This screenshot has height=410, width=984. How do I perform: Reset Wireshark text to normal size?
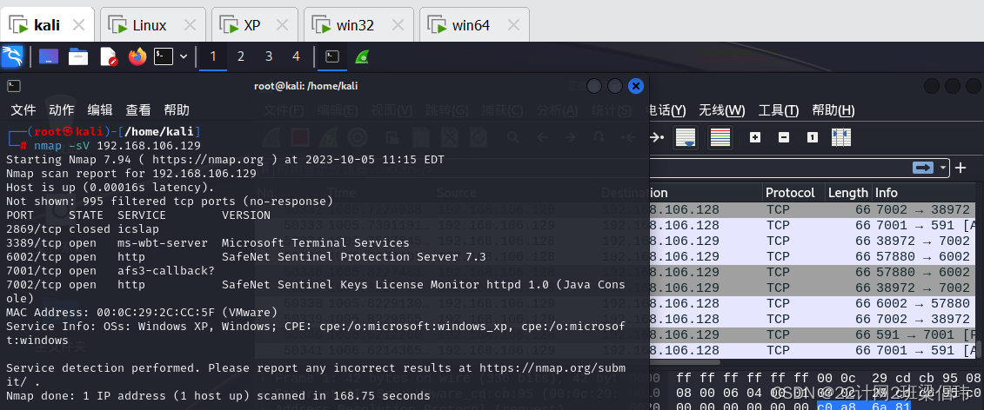coord(812,137)
